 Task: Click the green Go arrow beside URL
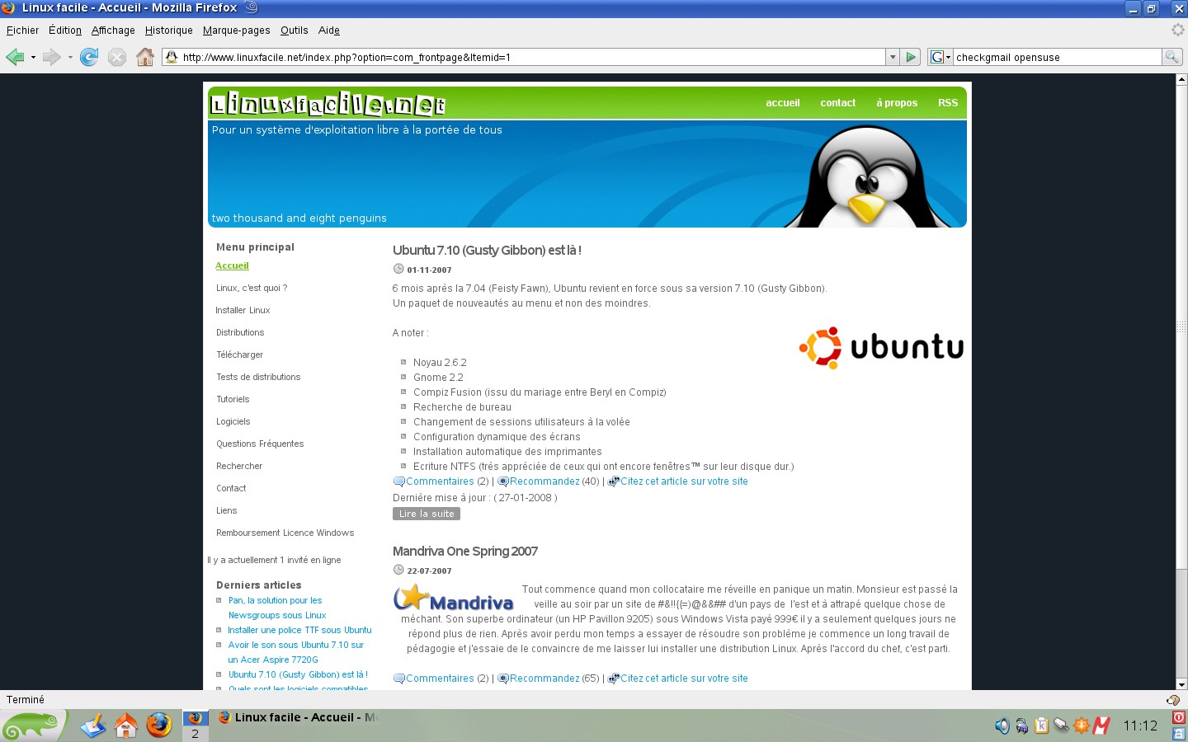tap(911, 57)
